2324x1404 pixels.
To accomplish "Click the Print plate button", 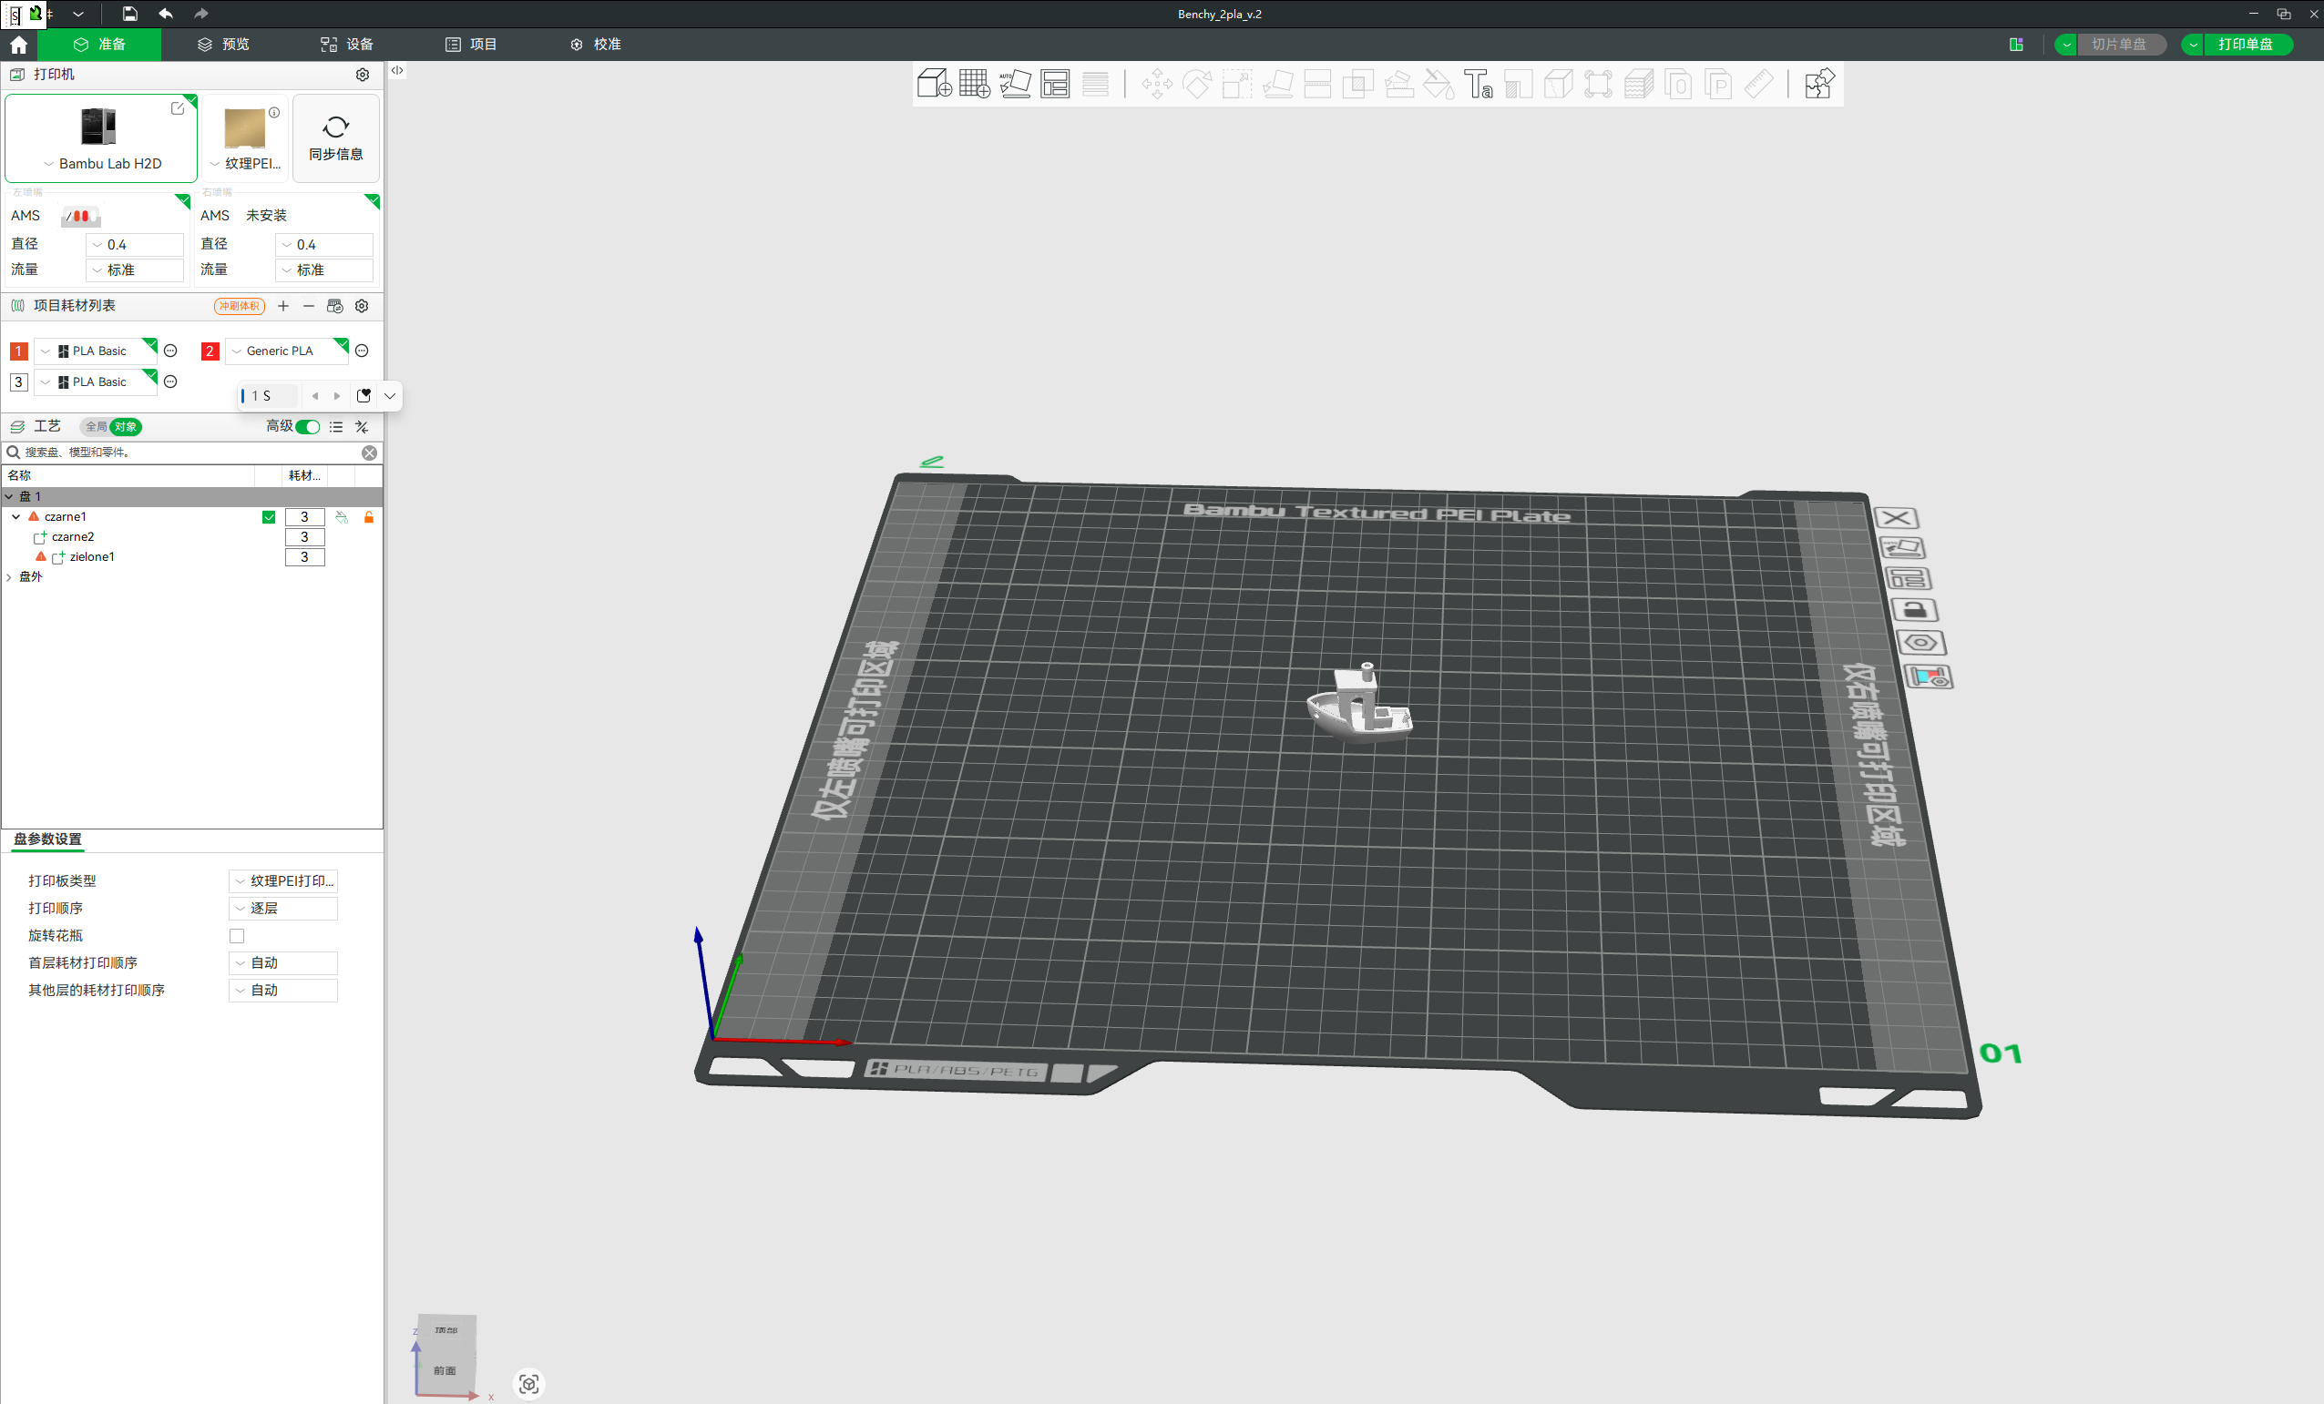I will [x=2245, y=45].
